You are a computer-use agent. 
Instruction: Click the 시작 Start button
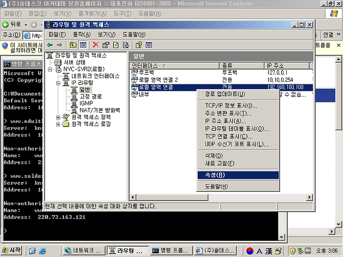point(11,250)
